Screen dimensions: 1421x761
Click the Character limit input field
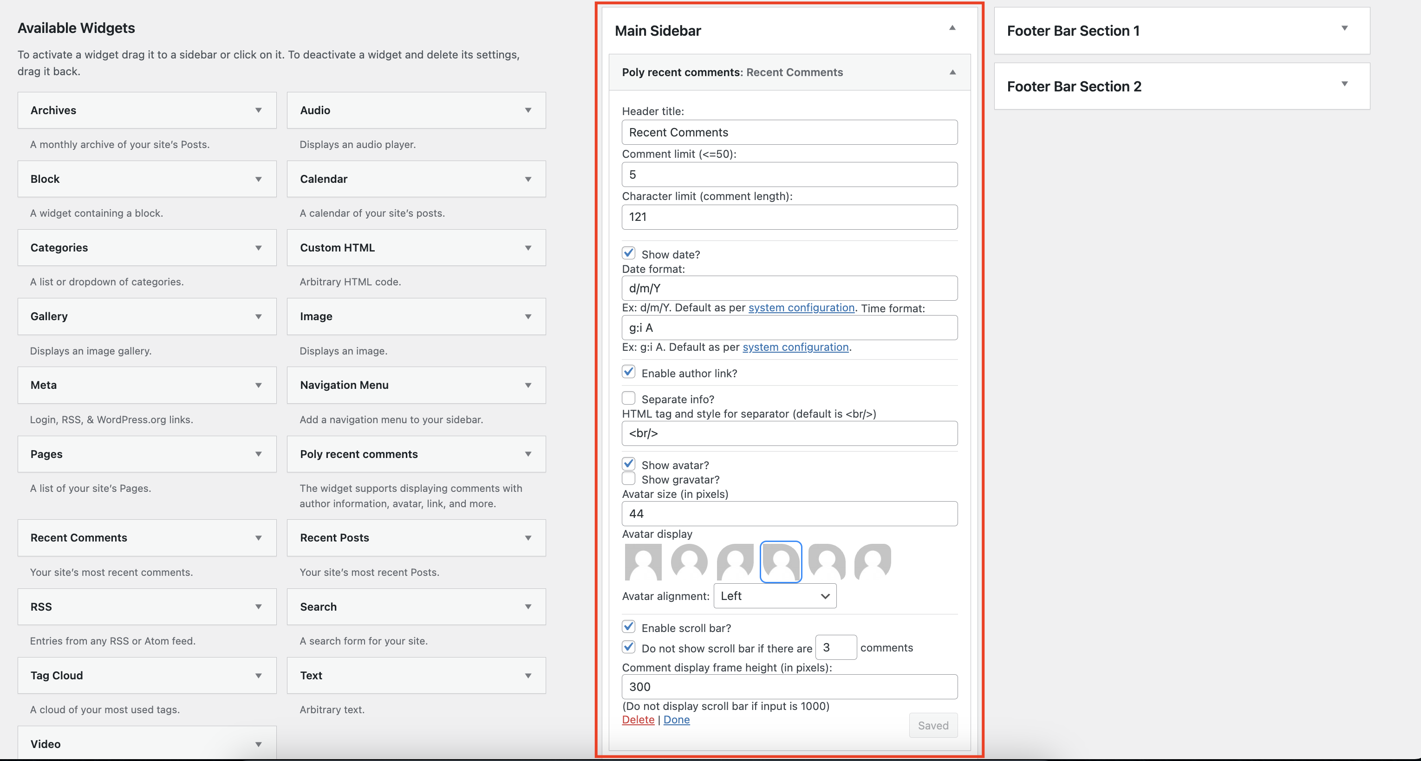pyautogui.click(x=789, y=217)
